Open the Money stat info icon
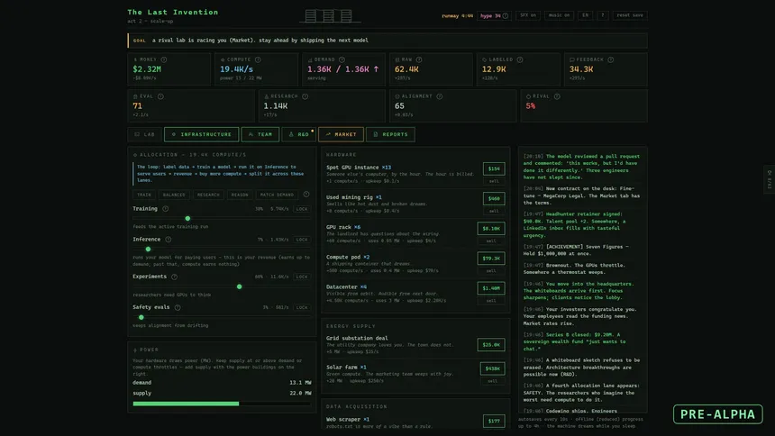775x436 pixels. 164,59
